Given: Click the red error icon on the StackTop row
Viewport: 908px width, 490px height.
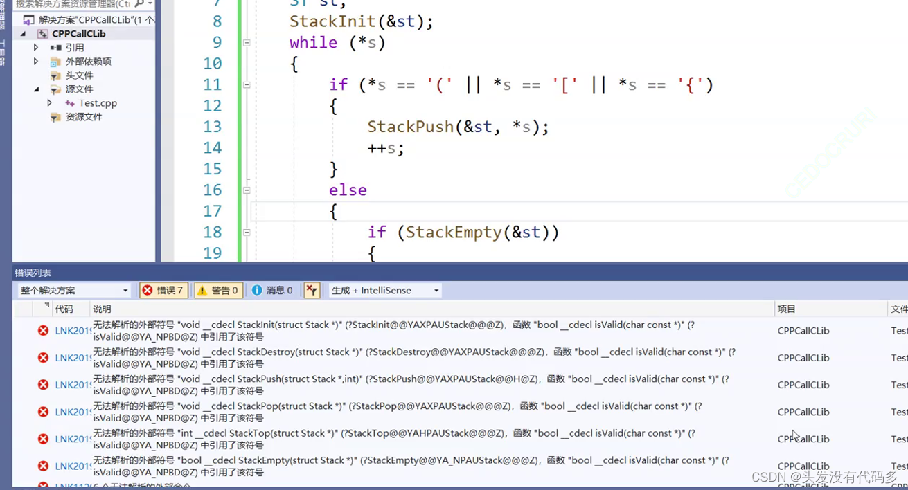Looking at the screenshot, I should (x=43, y=439).
